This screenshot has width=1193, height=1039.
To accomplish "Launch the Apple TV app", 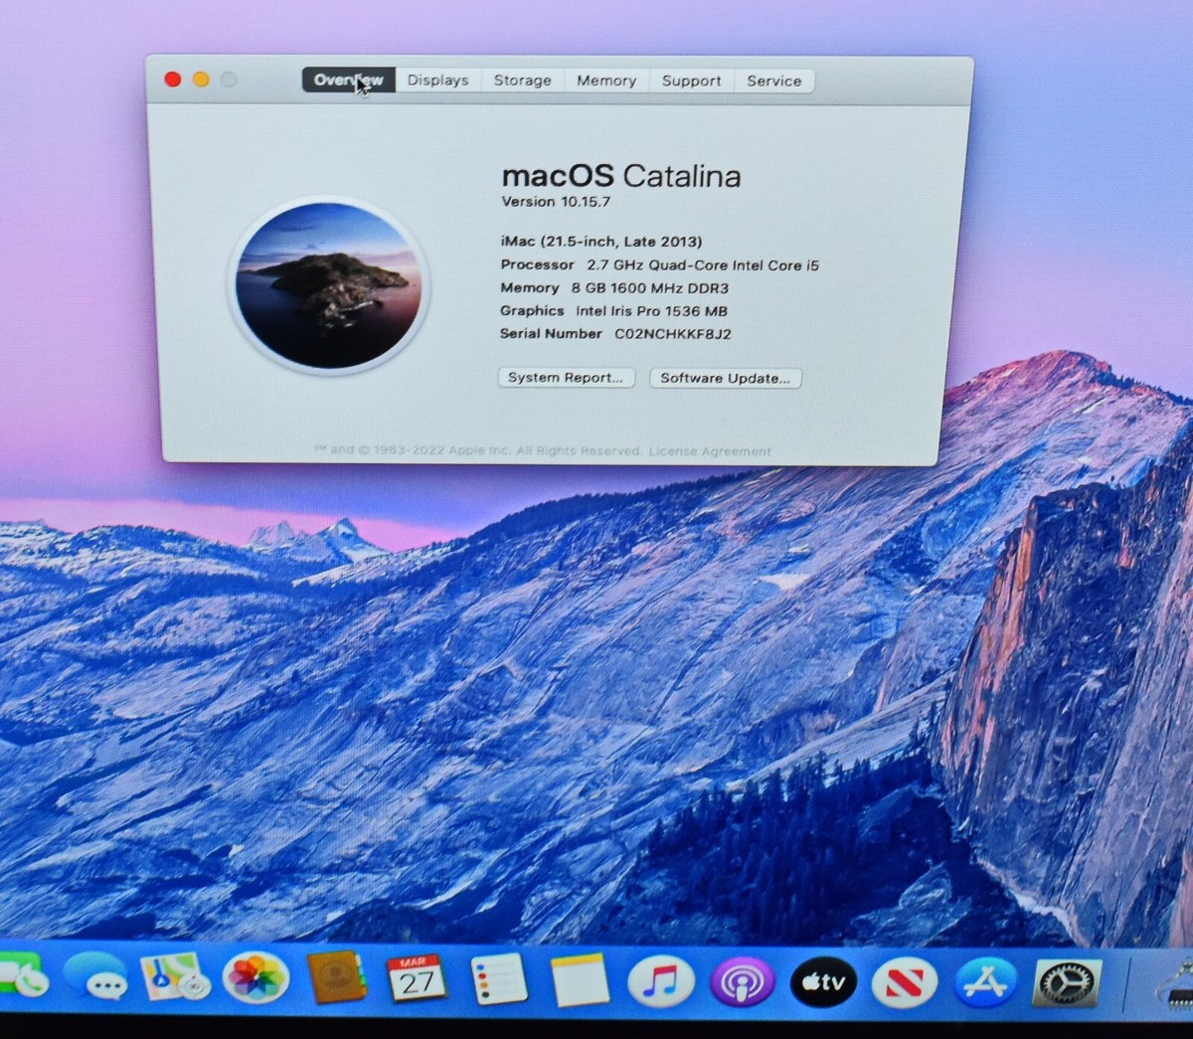I will click(823, 982).
